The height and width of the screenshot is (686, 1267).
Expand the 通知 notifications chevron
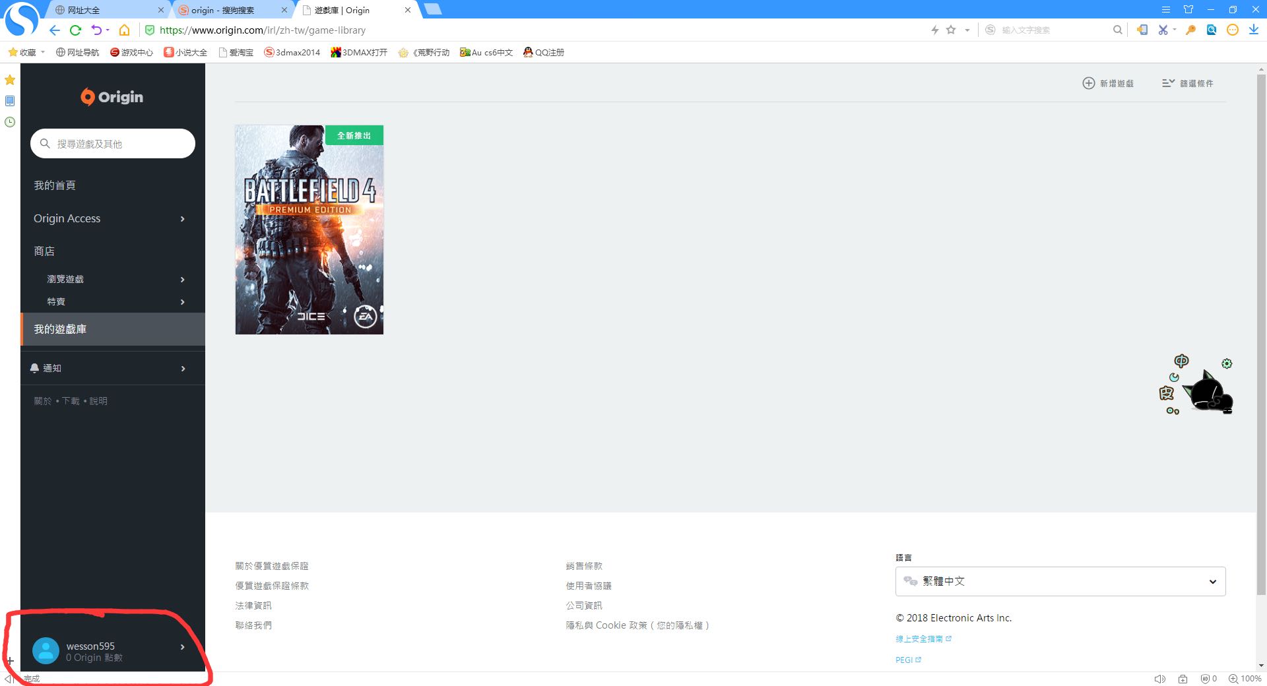[x=183, y=369]
